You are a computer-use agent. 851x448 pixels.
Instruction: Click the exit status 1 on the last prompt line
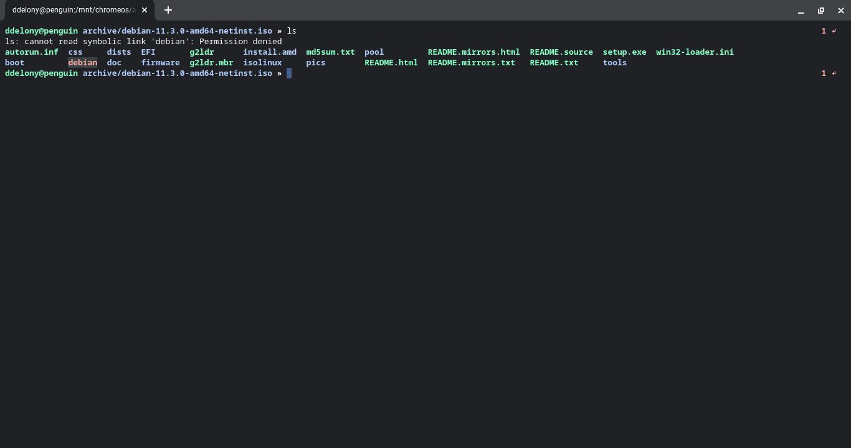(x=824, y=73)
